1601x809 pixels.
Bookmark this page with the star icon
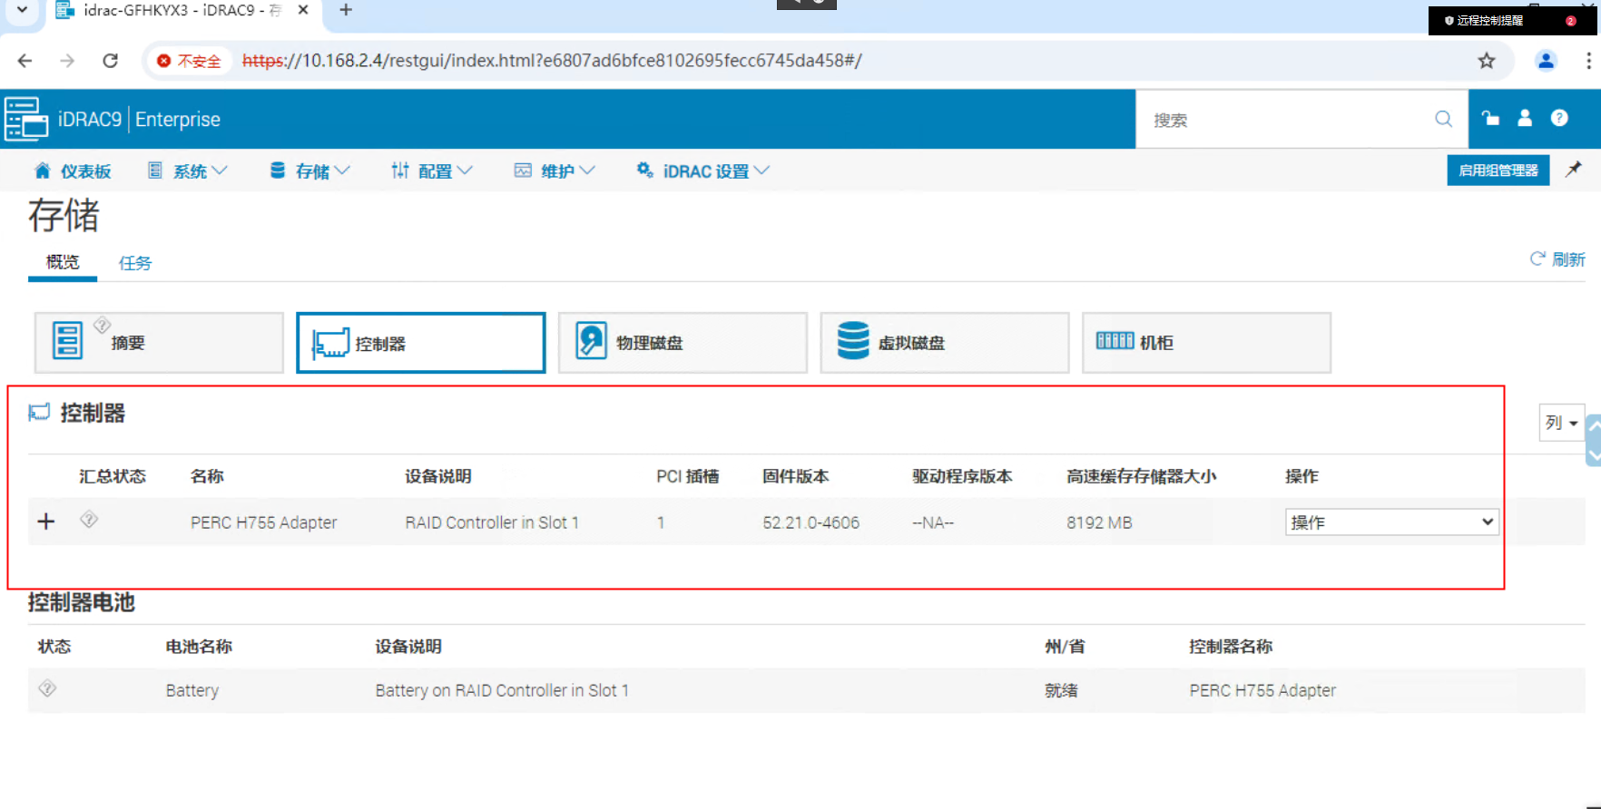click(1486, 61)
